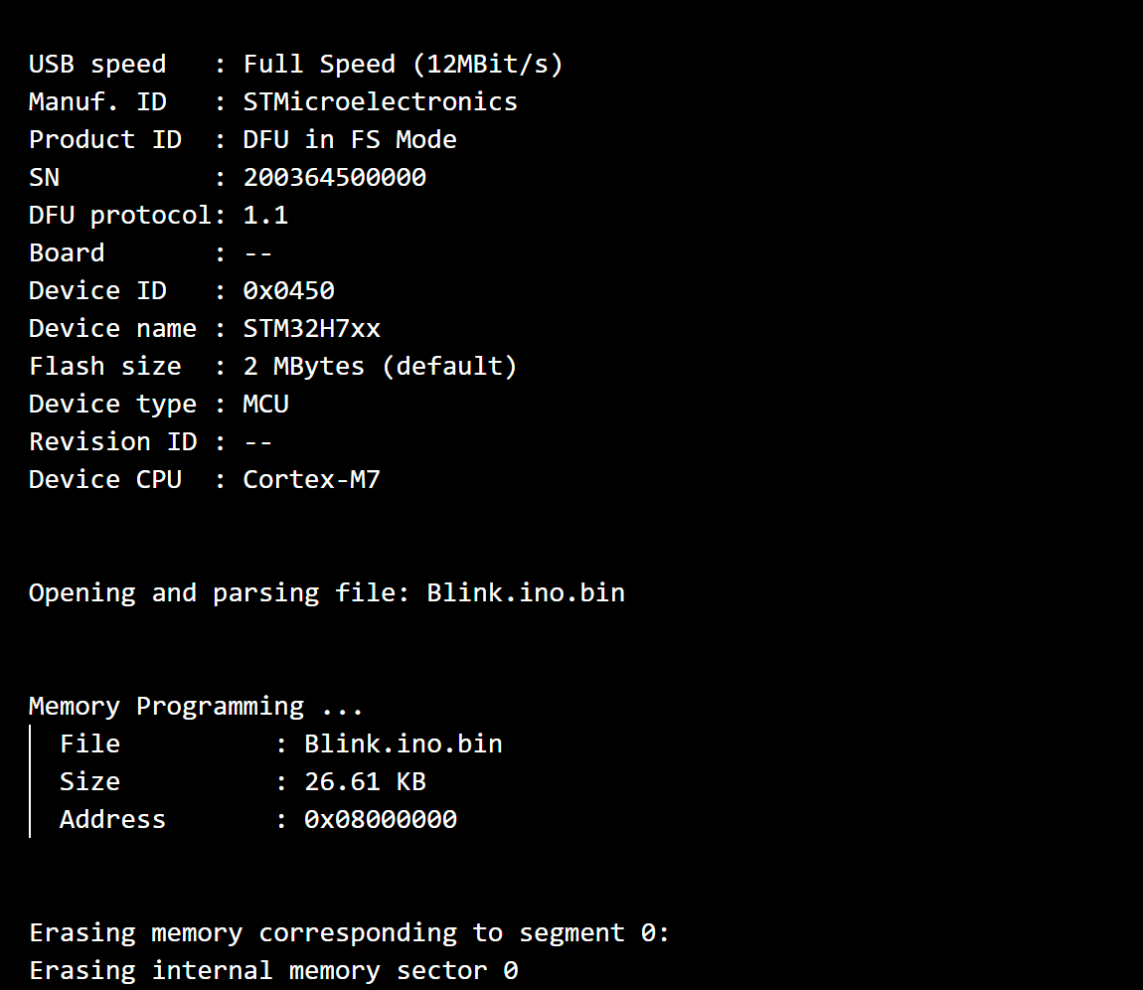1143x990 pixels.
Task: Select the STMicroelectronics manufacturer text
Action: click(x=380, y=102)
